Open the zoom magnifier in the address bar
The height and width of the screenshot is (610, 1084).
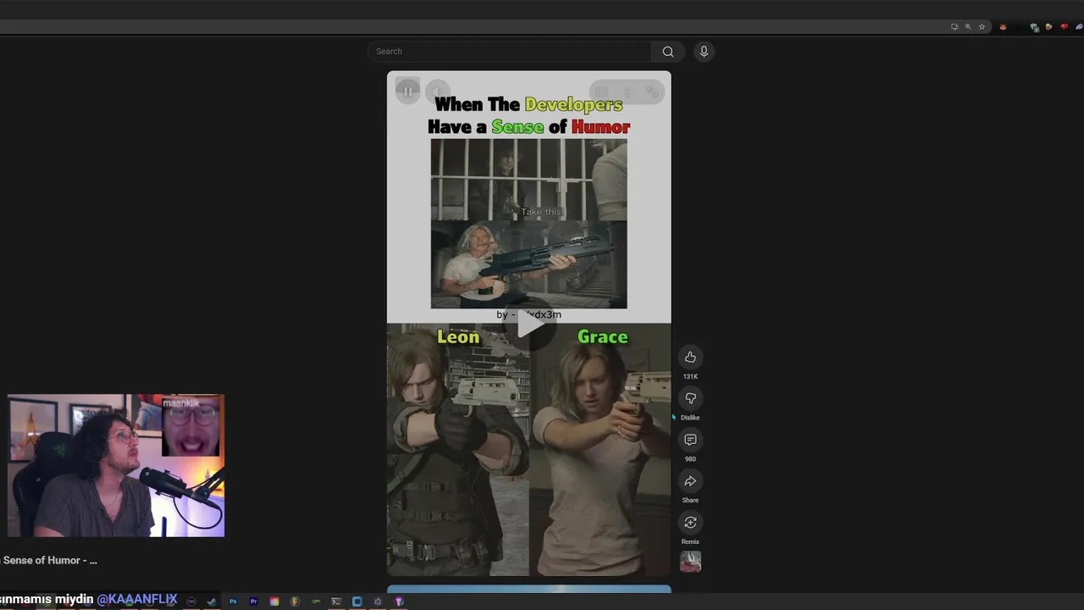968,26
